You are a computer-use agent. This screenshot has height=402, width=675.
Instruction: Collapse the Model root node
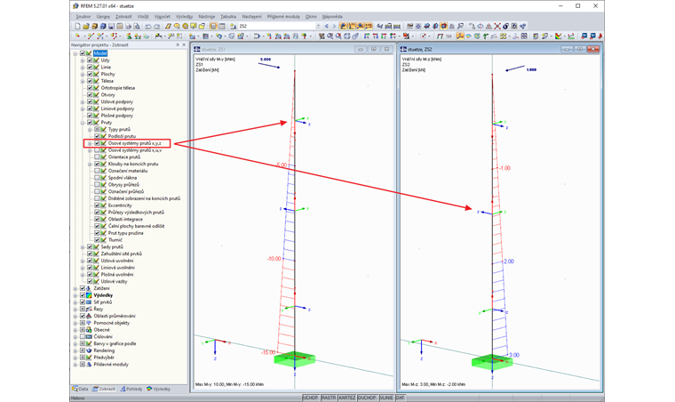click(x=75, y=53)
